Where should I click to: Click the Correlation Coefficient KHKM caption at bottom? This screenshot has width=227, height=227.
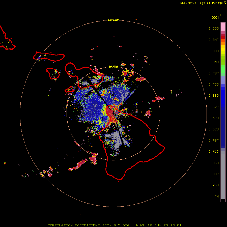(x=115, y=225)
